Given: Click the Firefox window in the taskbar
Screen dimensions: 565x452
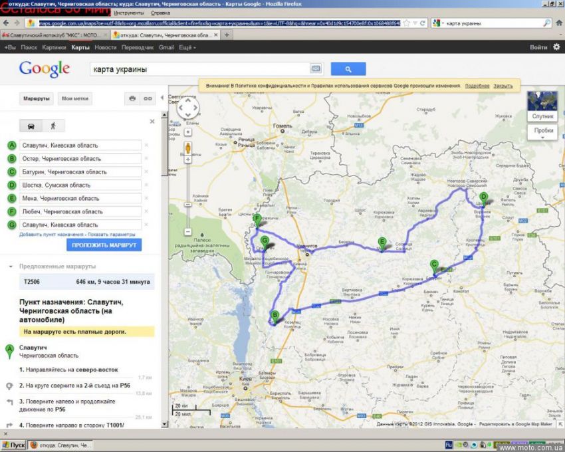Looking at the screenshot, I should [60, 445].
